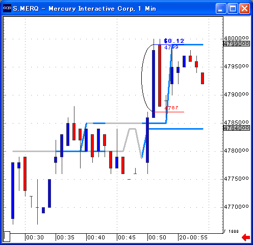Viewport: 253px width, 245px height.
Task: Click the 00:30 time axis label
Action: point(35,237)
